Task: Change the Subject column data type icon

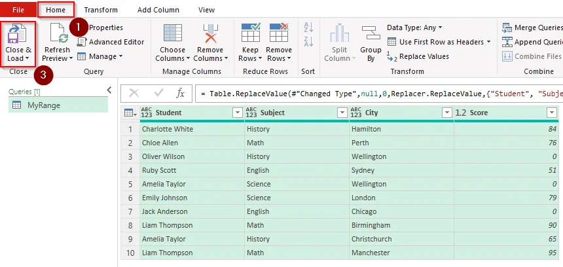Action: tap(251, 113)
